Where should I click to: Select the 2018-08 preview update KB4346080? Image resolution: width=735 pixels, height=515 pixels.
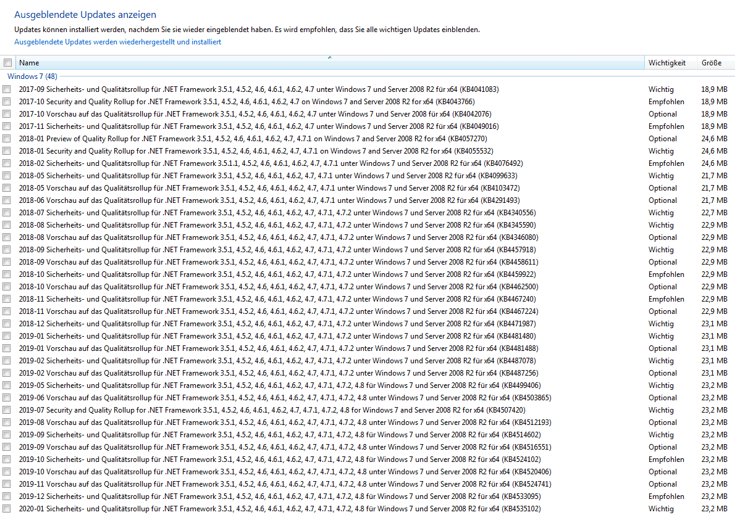279,237
